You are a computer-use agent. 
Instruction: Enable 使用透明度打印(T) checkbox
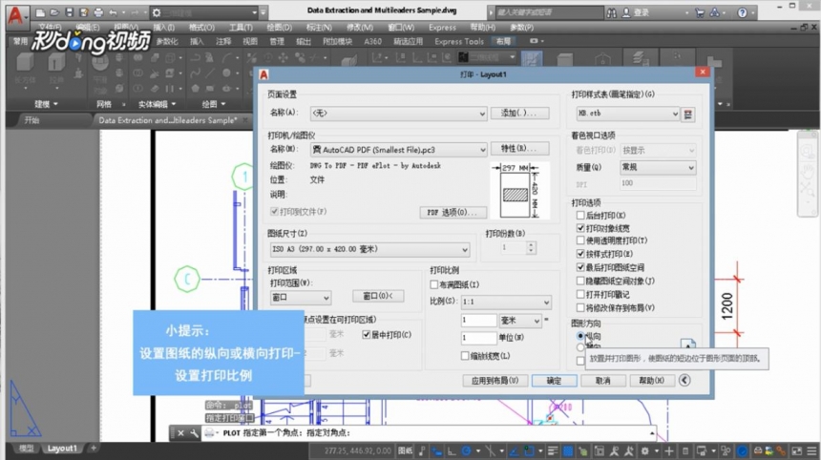tap(580, 240)
